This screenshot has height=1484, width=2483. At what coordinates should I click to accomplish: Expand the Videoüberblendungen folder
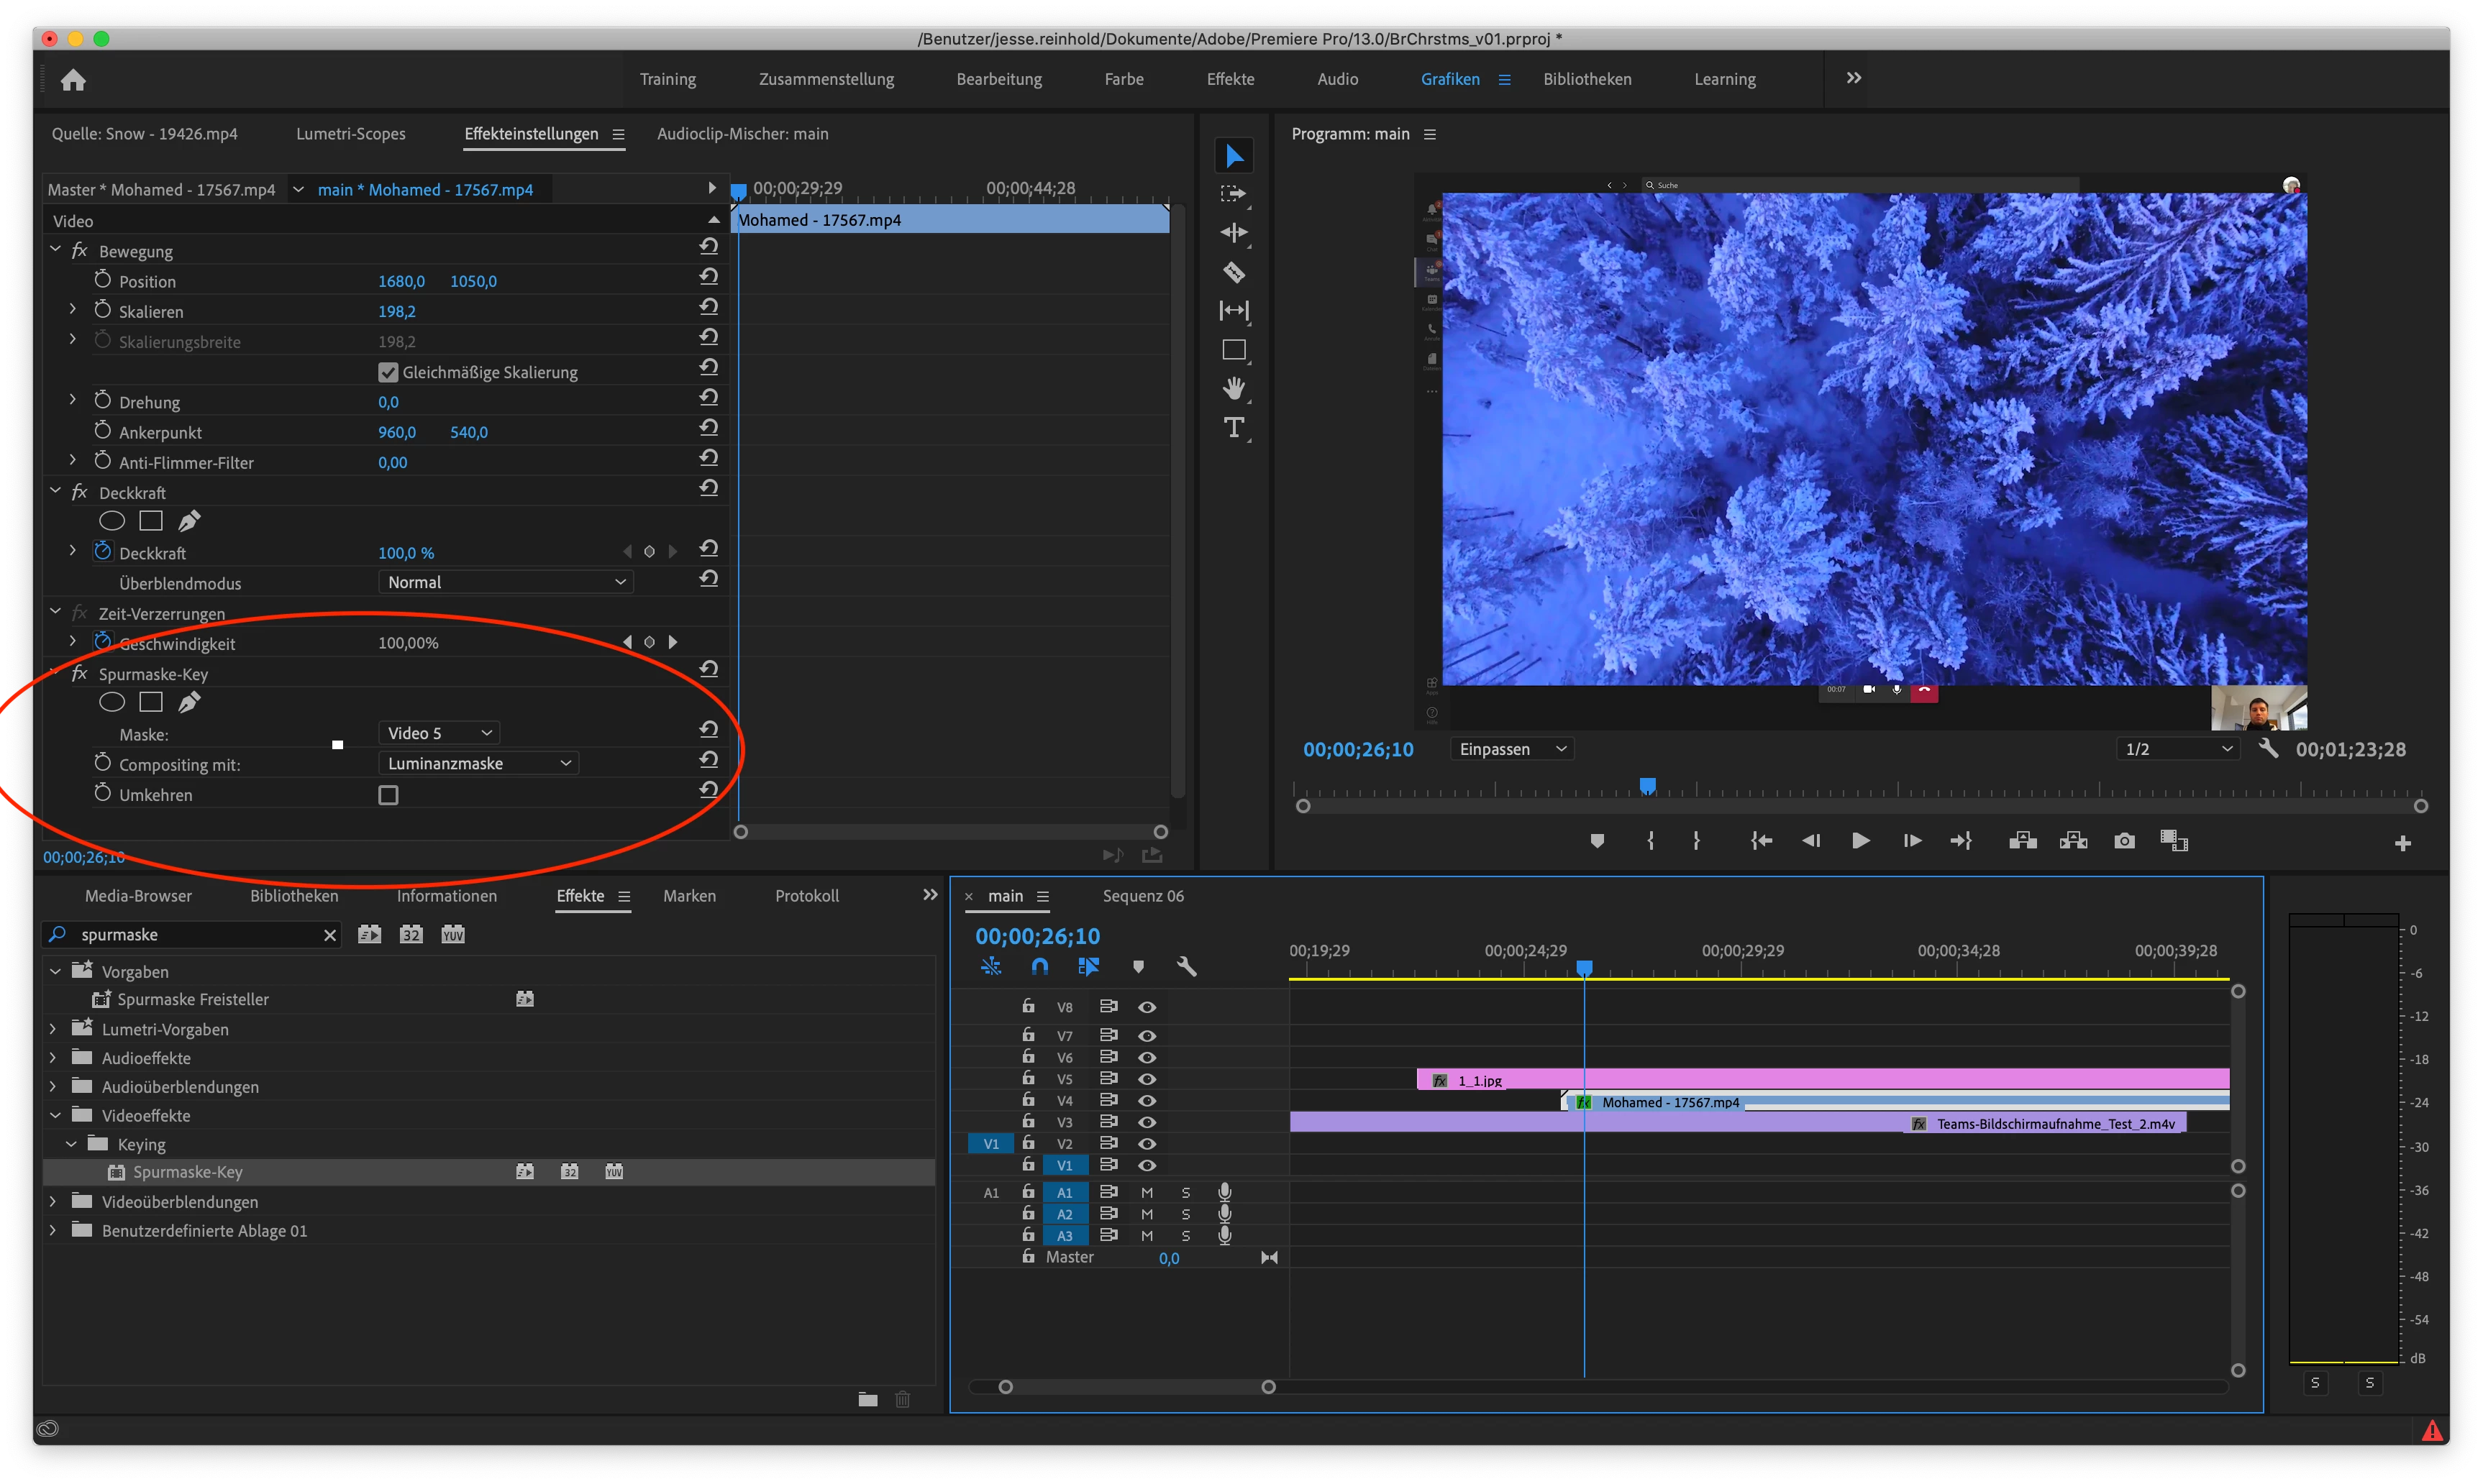pos(53,1201)
